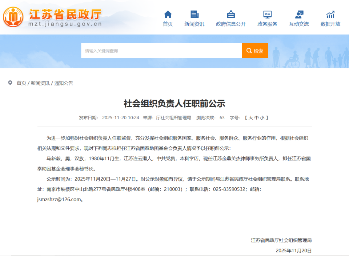
Task: Click the 政务服务 computer monitor icon
Action: (x=268, y=13)
